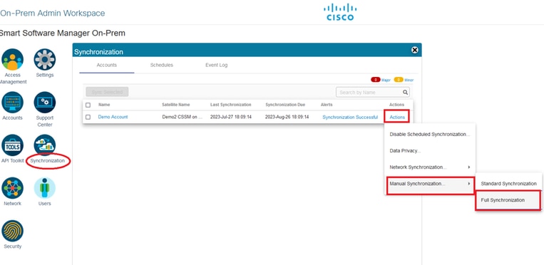Image resolution: width=544 pixels, height=265 pixels.
Task: Open the Synchronization cloud icon
Action: (44, 145)
